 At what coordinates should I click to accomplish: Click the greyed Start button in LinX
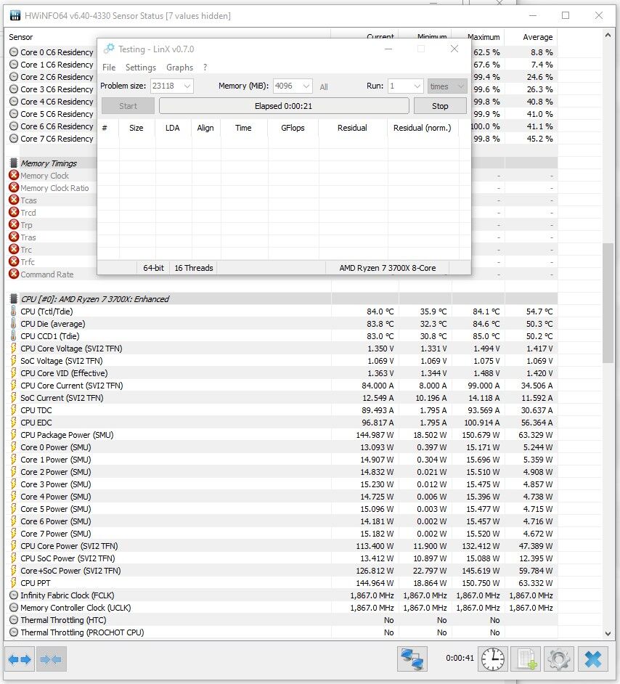(128, 106)
